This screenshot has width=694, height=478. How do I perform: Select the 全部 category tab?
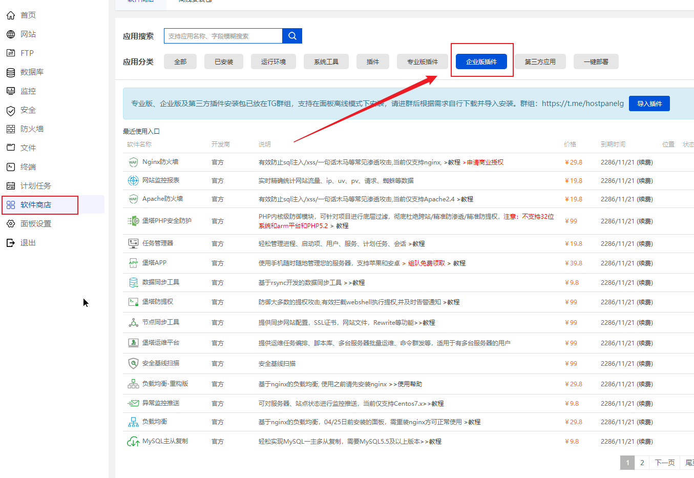click(180, 61)
